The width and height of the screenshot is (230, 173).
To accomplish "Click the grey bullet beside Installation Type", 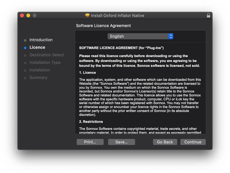I will (25, 63).
